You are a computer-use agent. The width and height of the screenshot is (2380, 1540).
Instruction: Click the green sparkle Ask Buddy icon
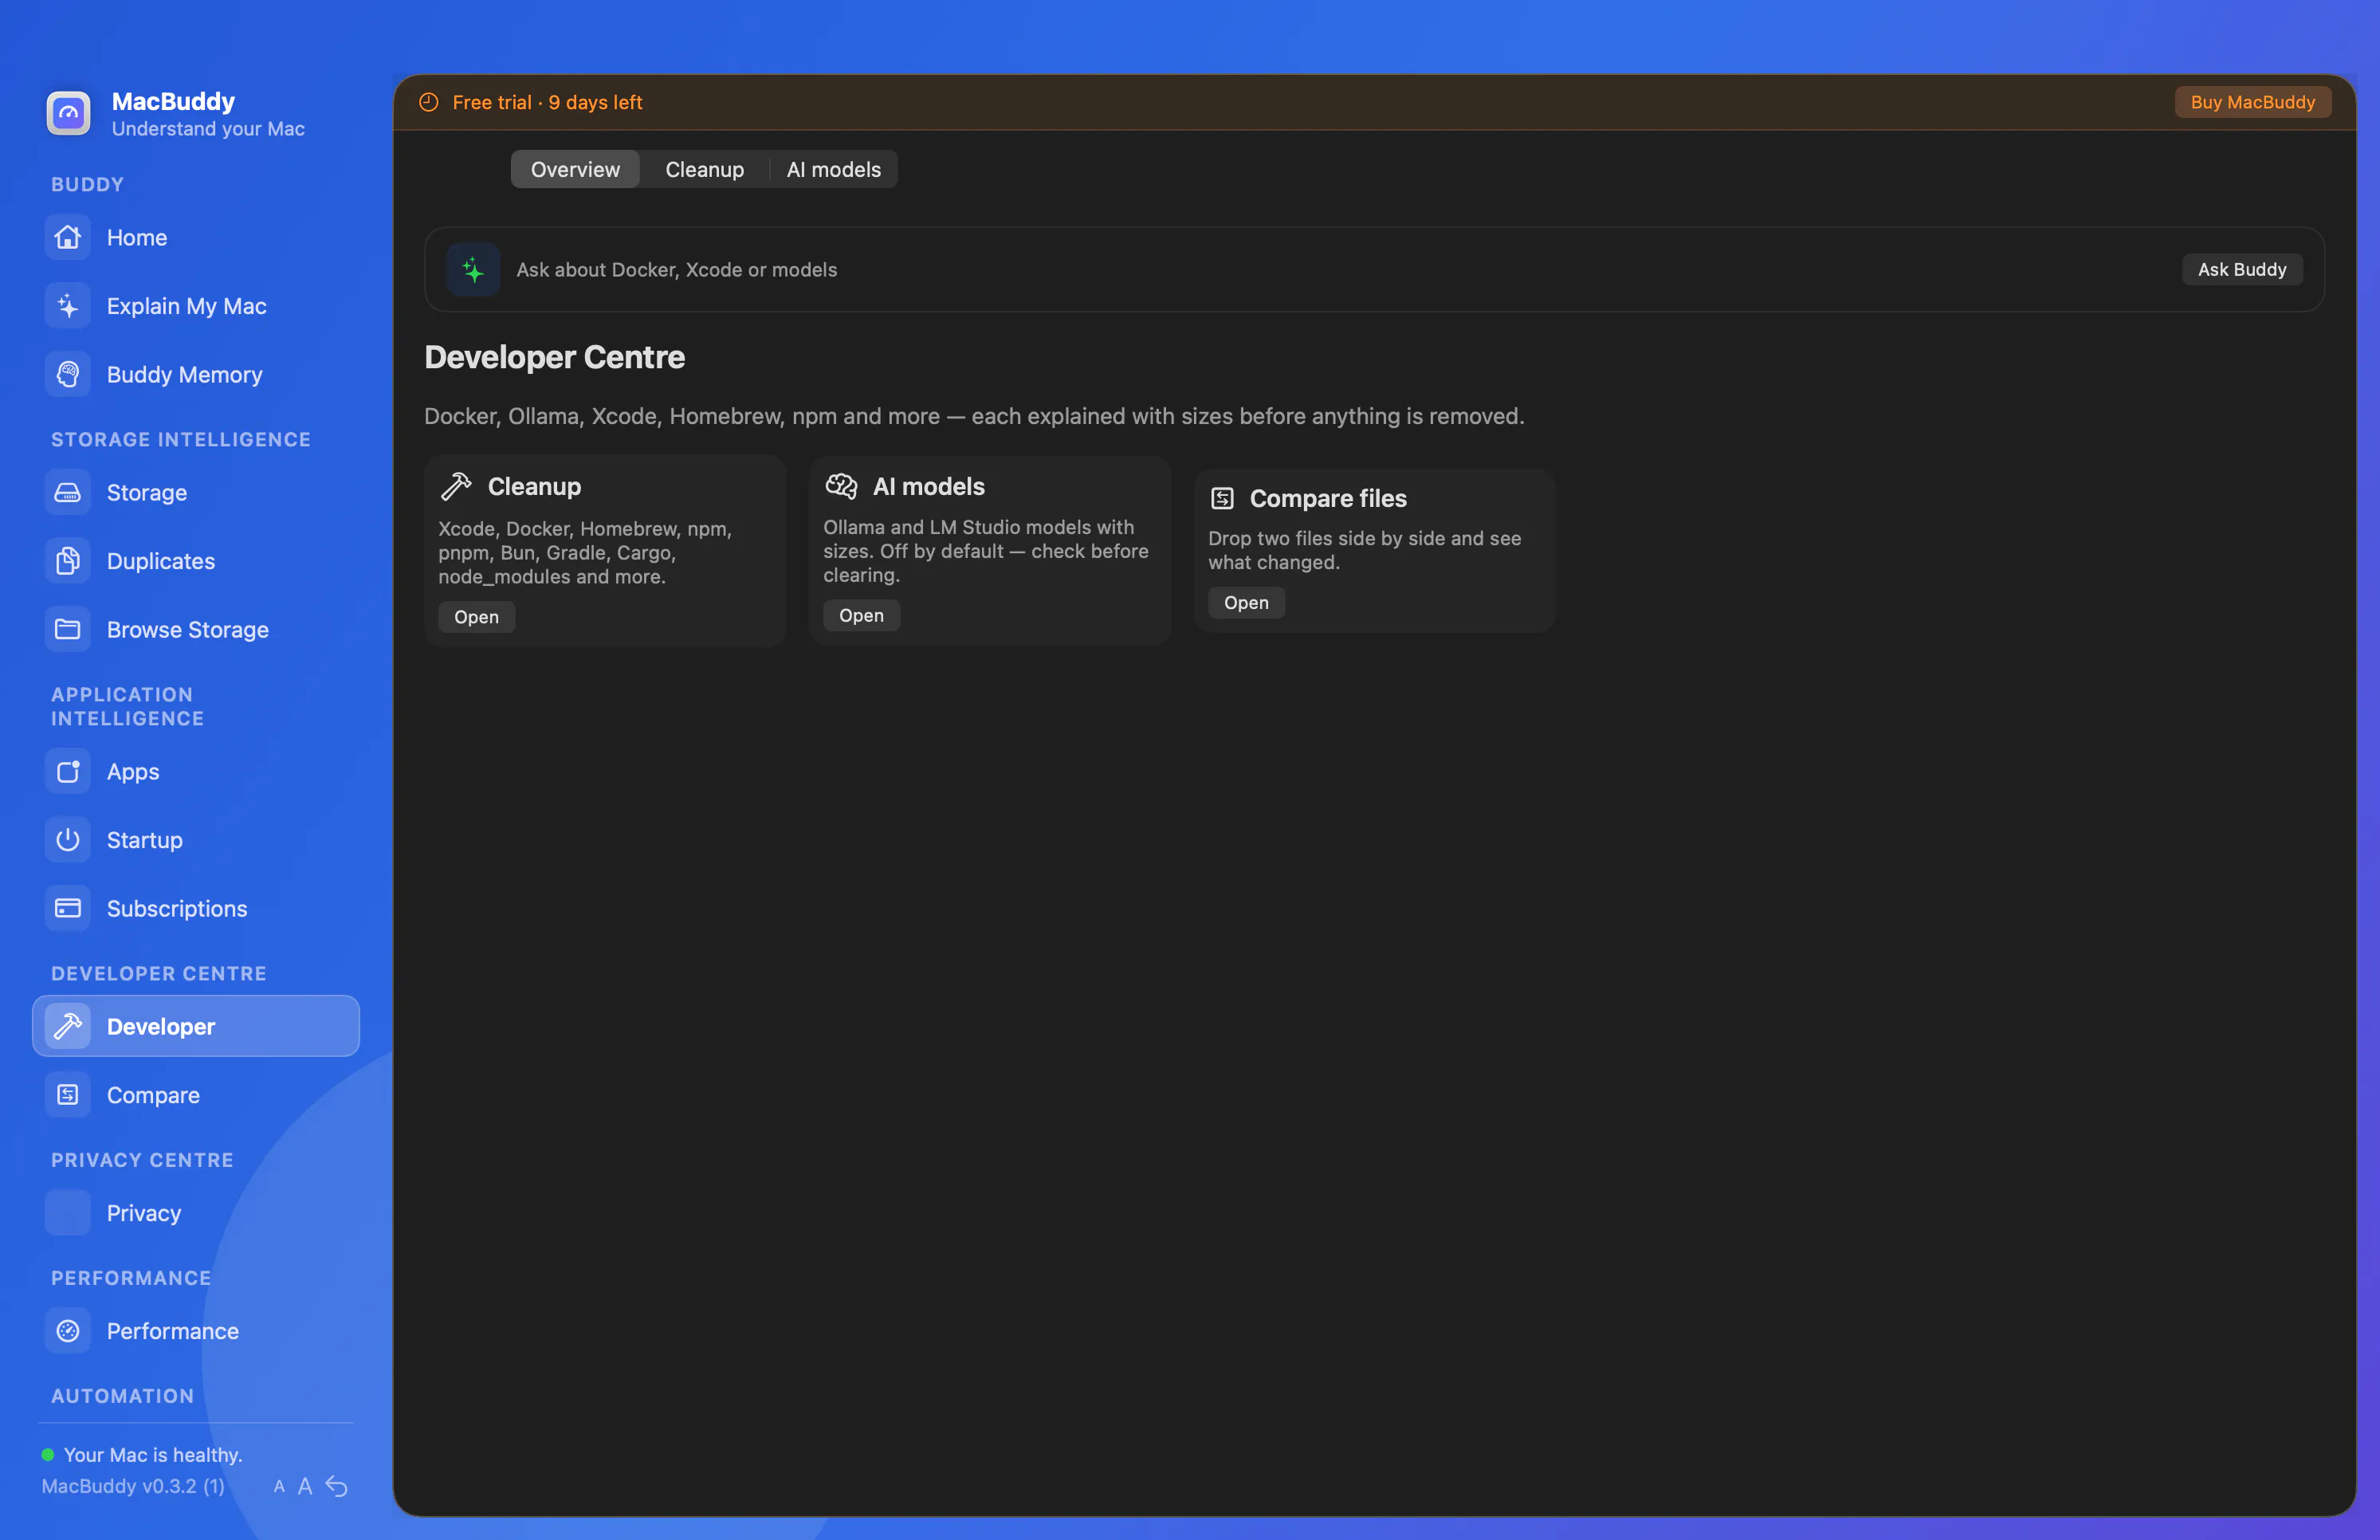pyautogui.click(x=473, y=270)
